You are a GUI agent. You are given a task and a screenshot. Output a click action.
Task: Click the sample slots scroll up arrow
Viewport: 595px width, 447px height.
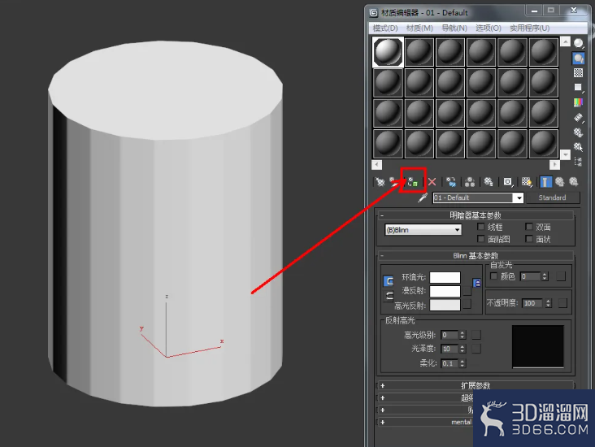click(565, 41)
